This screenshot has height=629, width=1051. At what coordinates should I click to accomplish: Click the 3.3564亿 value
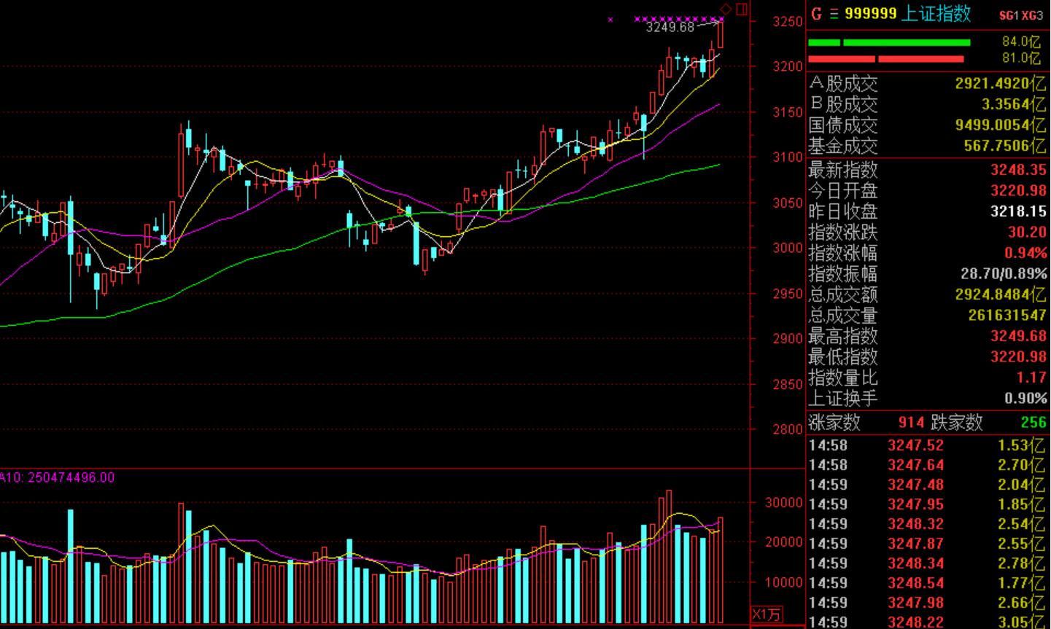tap(1014, 104)
